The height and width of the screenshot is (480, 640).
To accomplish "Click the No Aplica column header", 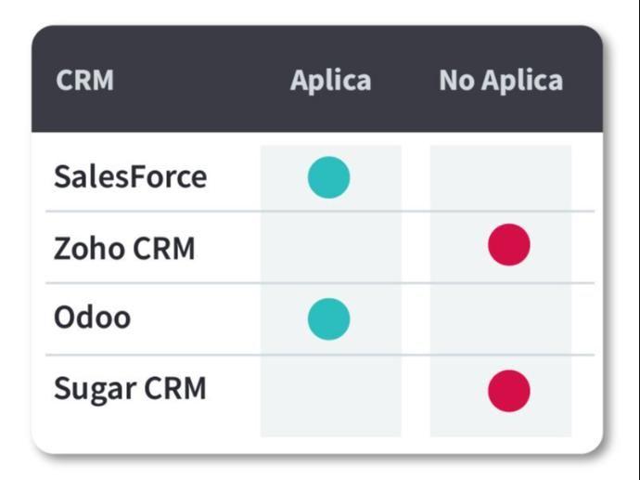I will (x=501, y=81).
